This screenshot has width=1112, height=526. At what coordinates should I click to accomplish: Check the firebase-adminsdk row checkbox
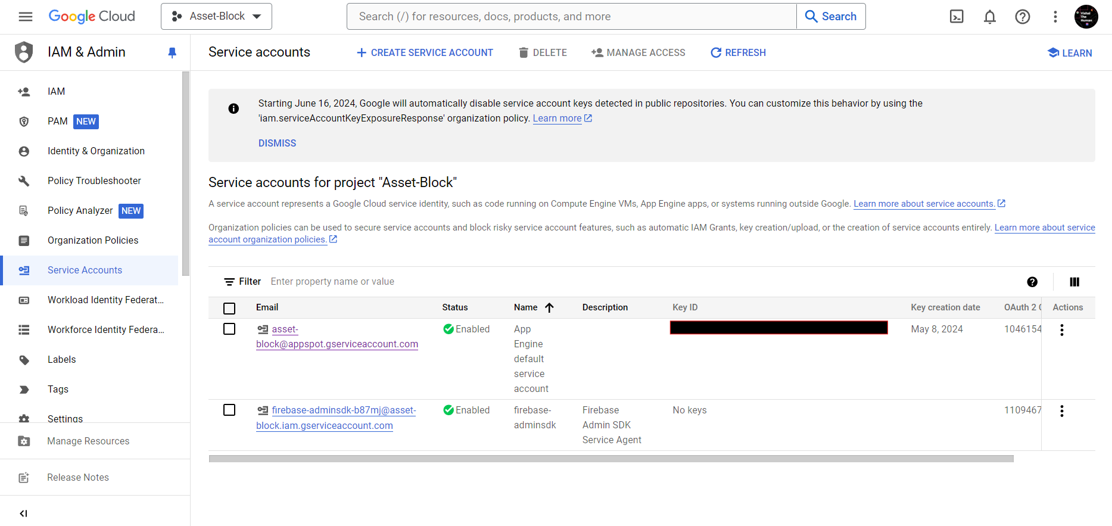pyautogui.click(x=229, y=410)
